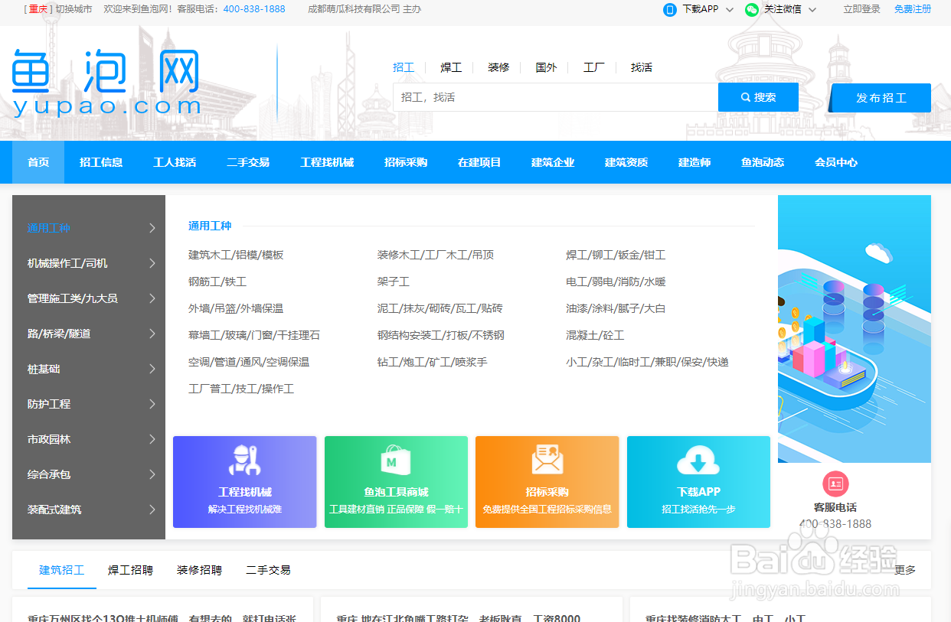The image size is (951, 622).
Task: Expand the 关注微信 dropdown arrow
Action: click(x=812, y=10)
